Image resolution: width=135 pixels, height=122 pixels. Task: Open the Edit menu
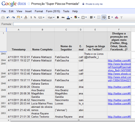pyautogui.click(x=11, y=11)
